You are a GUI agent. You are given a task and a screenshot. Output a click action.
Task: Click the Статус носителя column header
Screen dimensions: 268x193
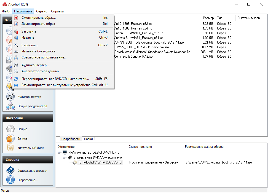(x=155, y=147)
